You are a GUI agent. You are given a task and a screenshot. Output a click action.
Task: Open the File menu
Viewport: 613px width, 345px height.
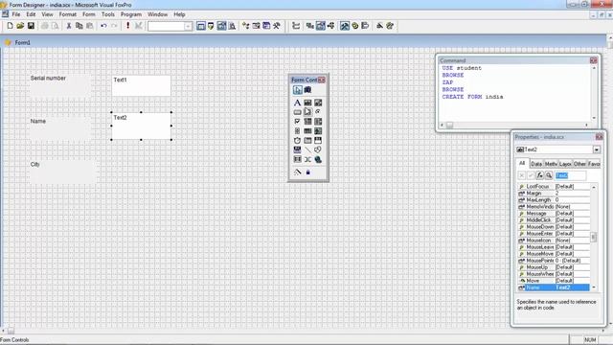coord(16,14)
